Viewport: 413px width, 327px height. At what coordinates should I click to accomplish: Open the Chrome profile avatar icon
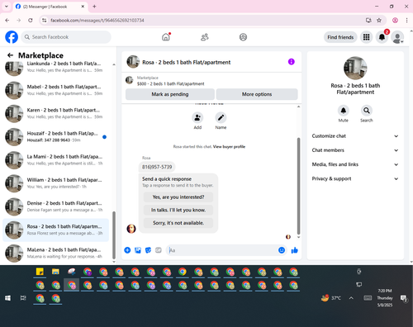pyautogui.click(x=395, y=20)
